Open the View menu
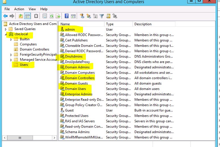Image resolution: width=220 pixels, height=147 pixels. click(32, 9)
